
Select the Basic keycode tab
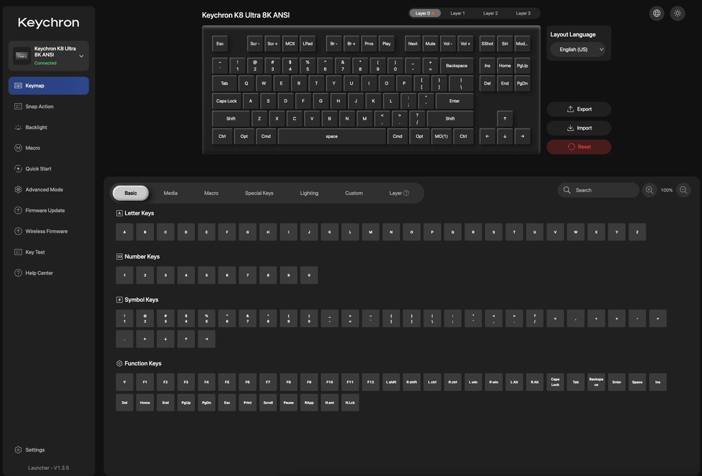click(x=130, y=193)
